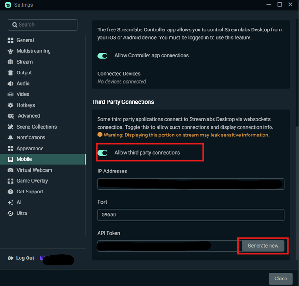
Task: Select the Audio label in sidebar
Action: [x=23, y=84]
